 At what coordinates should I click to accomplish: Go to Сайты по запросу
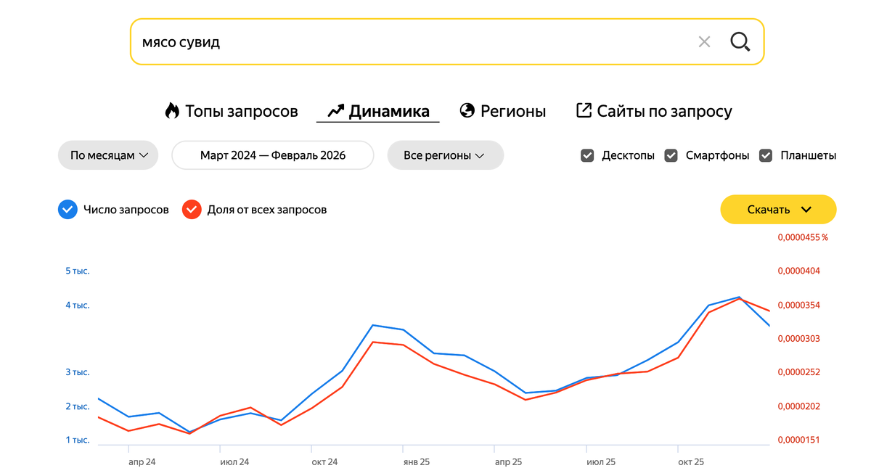tap(664, 111)
